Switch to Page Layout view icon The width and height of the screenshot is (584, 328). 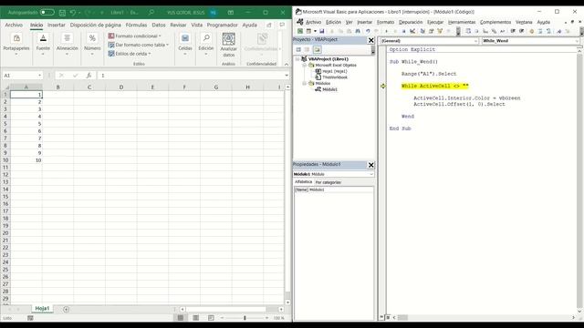tap(196, 318)
